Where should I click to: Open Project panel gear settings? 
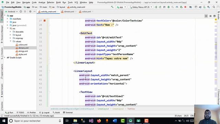[x=30, y=11]
